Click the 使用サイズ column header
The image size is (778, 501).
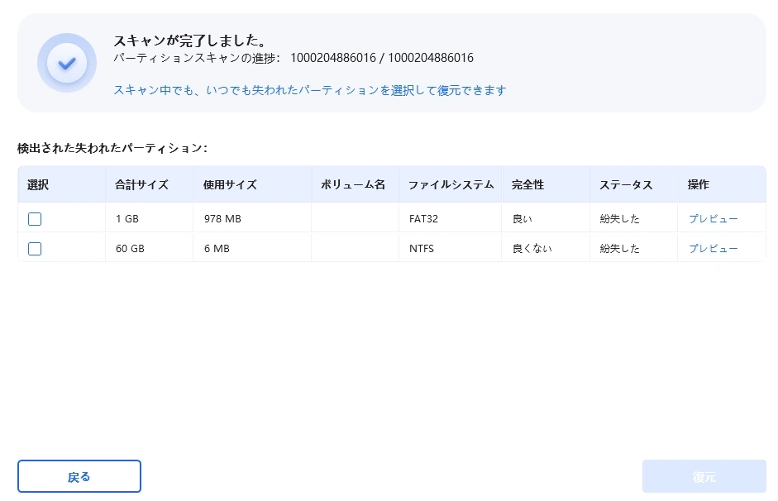coord(252,184)
